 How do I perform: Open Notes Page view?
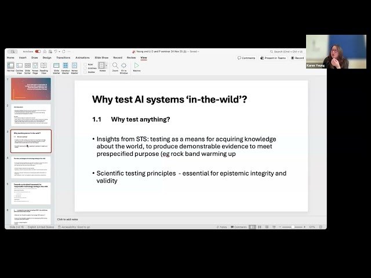click(x=35, y=68)
